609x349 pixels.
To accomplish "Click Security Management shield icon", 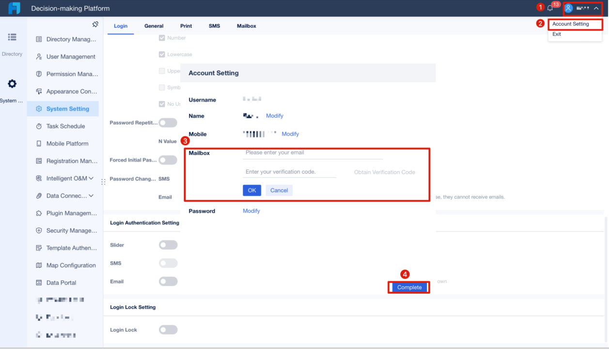I will [39, 231].
